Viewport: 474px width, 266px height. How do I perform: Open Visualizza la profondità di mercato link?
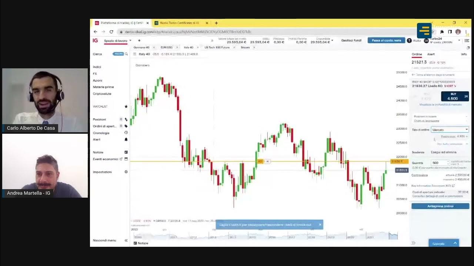point(440,105)
